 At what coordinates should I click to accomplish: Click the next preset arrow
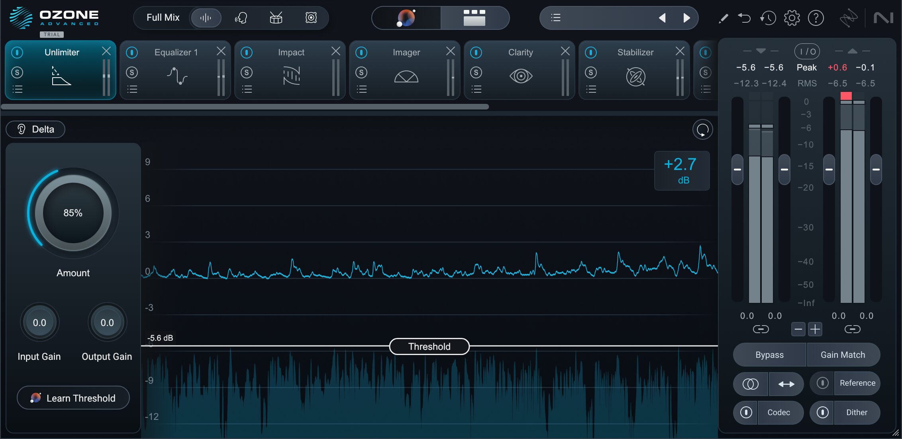tap(686, 18)
